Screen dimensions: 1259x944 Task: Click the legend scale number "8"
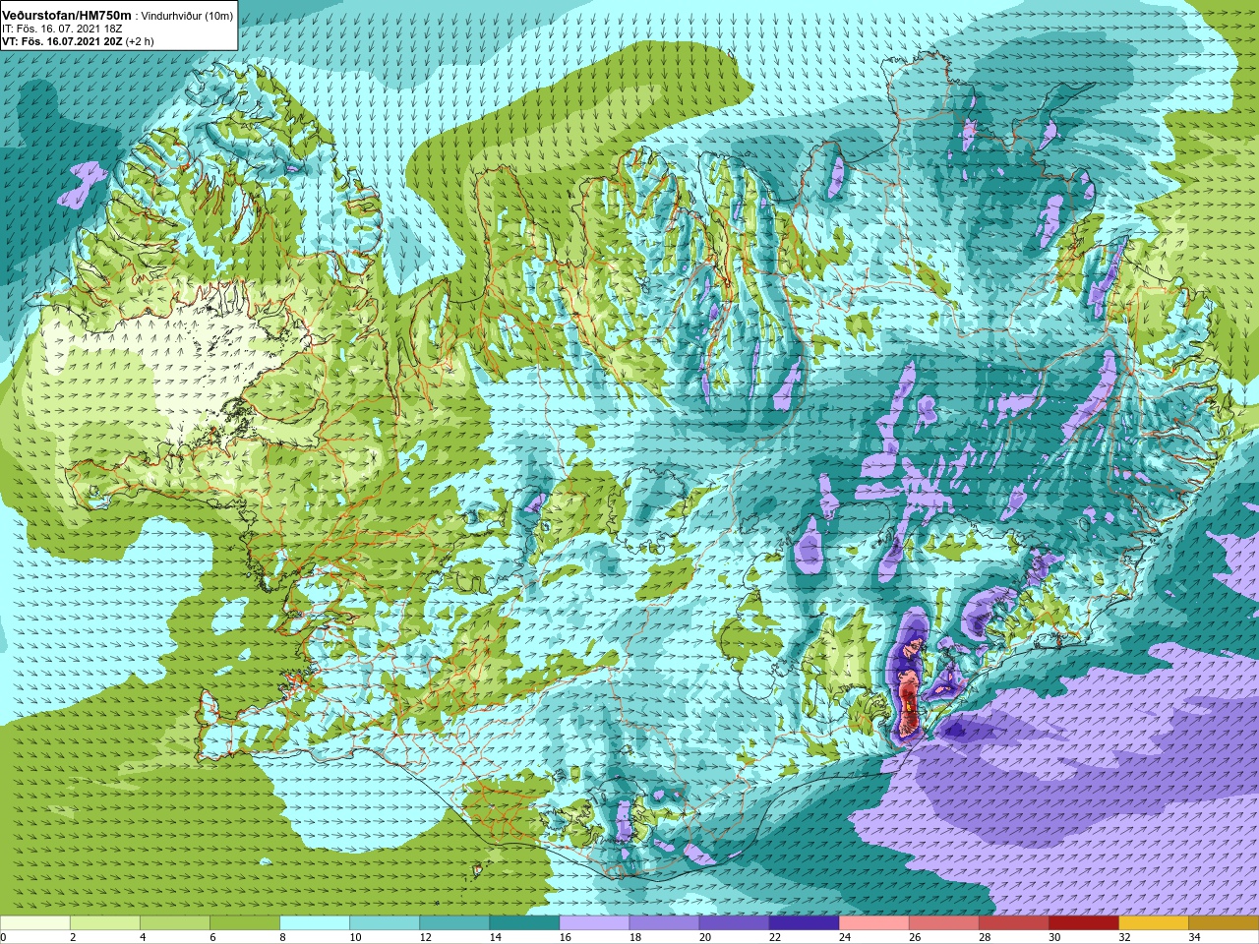coord(282,937)
